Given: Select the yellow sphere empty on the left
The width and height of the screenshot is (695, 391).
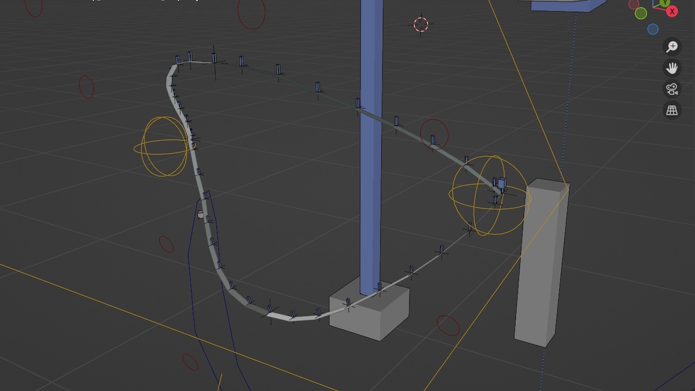Looking at the screenshot, I should (x=165, y=147).
